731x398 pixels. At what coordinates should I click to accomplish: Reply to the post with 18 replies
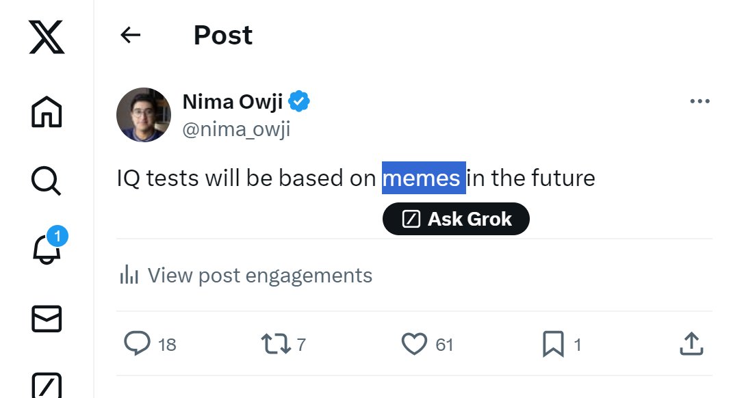137,344
